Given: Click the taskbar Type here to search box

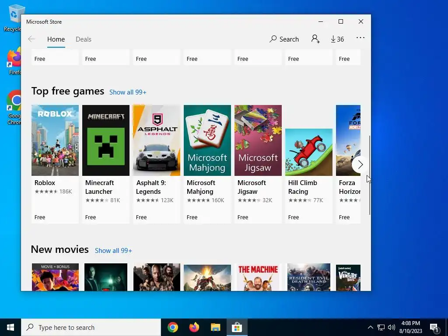Looking at the screenshot, I should tap(91, 327).
